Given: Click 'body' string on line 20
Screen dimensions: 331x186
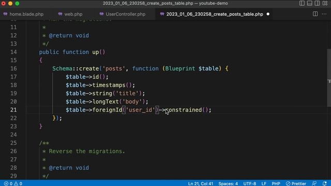Looking at the screenshot, I should [132, 102].
